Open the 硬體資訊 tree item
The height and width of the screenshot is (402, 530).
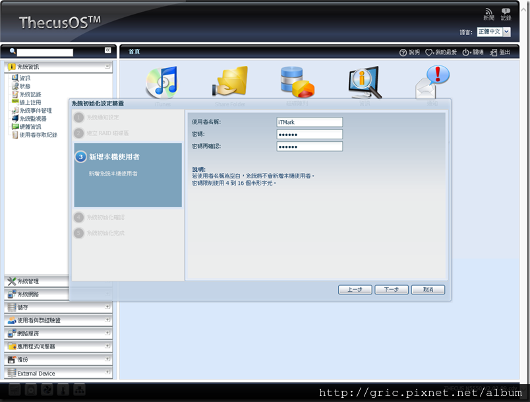coord(26,127)
